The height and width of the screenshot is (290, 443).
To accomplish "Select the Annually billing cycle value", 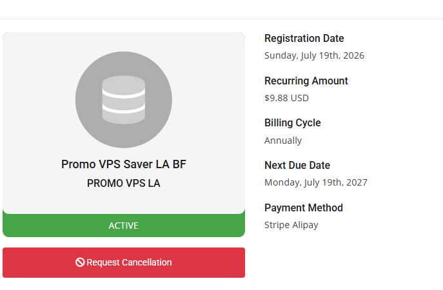I will 283,140.
